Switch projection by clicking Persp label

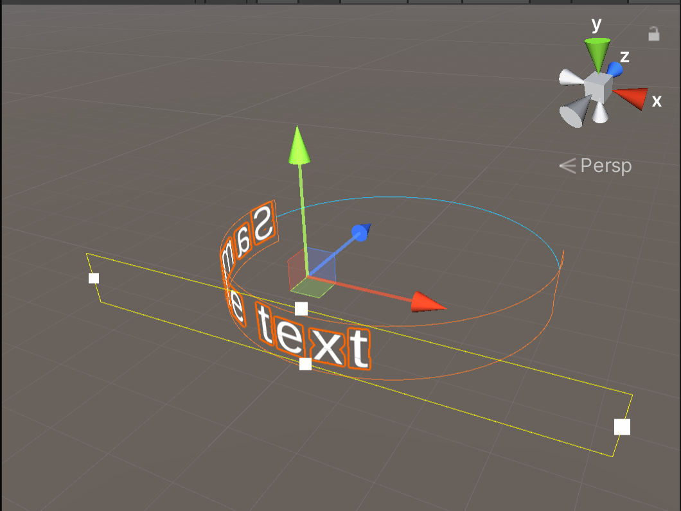click(606, 166)
